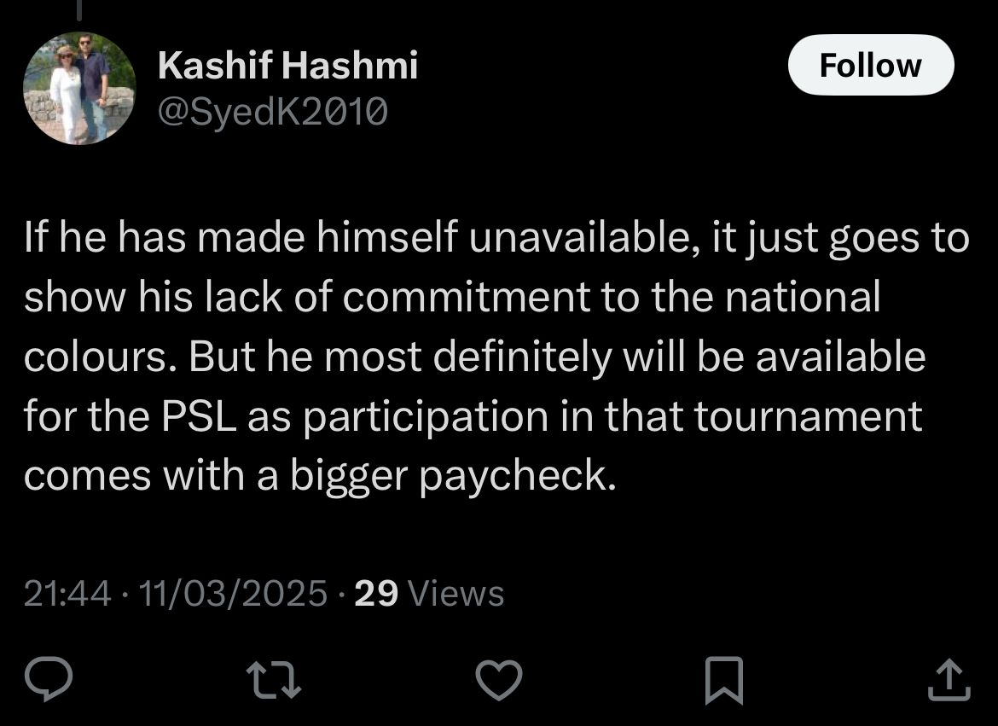Click the display name Kashif Hashmi
The height and width of the screenshot is (726, 998).
click(288, 66)
